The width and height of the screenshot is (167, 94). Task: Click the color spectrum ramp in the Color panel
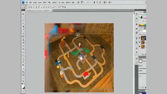pos(142,25)
